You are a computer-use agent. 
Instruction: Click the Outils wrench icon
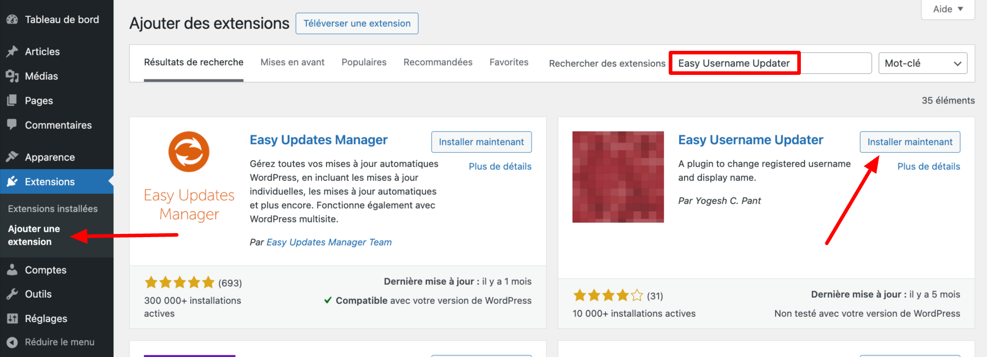pyautogui.click(x=12, y=294)
